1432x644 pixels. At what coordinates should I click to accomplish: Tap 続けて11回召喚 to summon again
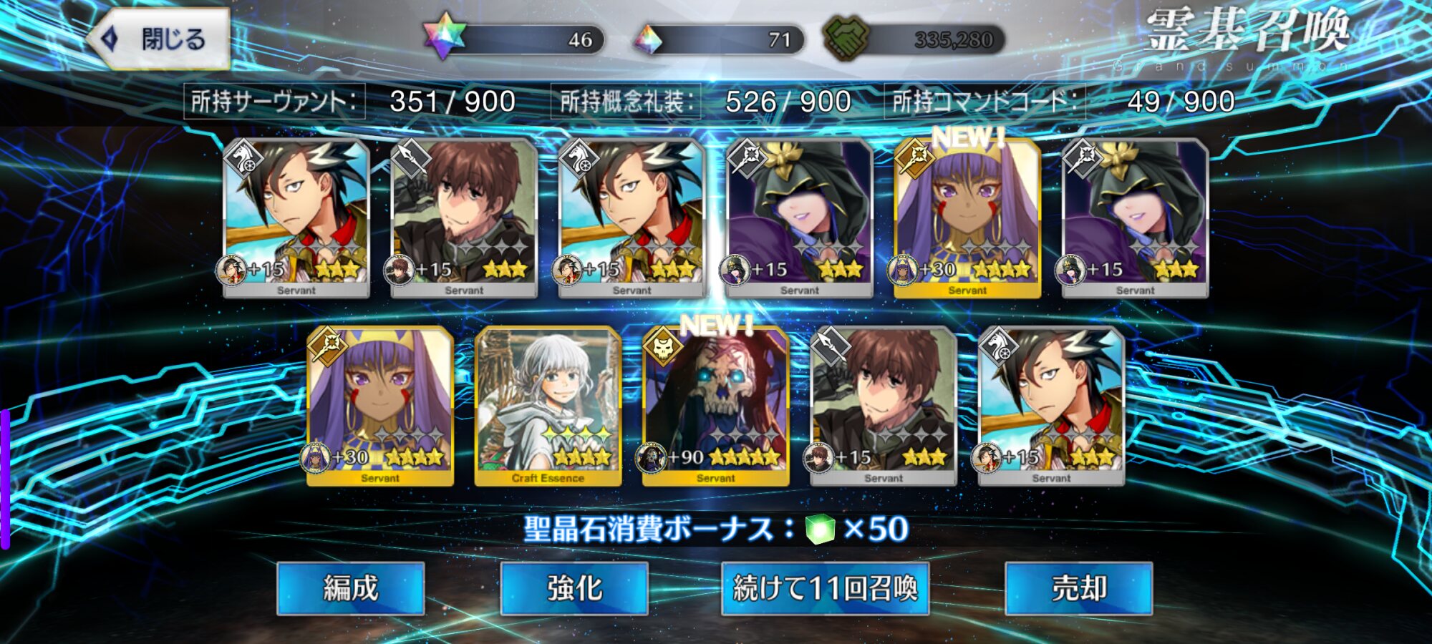coord(825,588)
